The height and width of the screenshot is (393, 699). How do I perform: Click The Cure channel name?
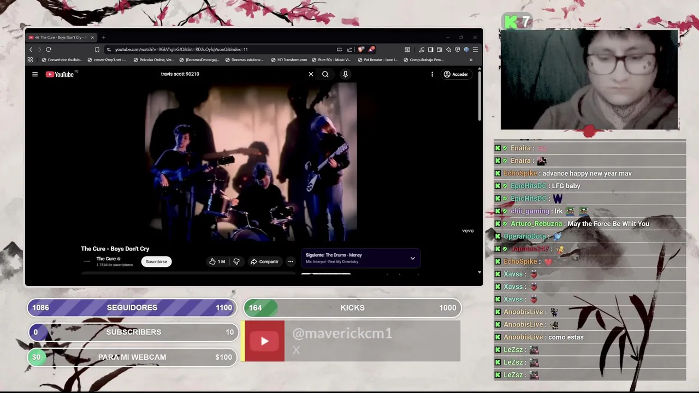click(106, 259)
